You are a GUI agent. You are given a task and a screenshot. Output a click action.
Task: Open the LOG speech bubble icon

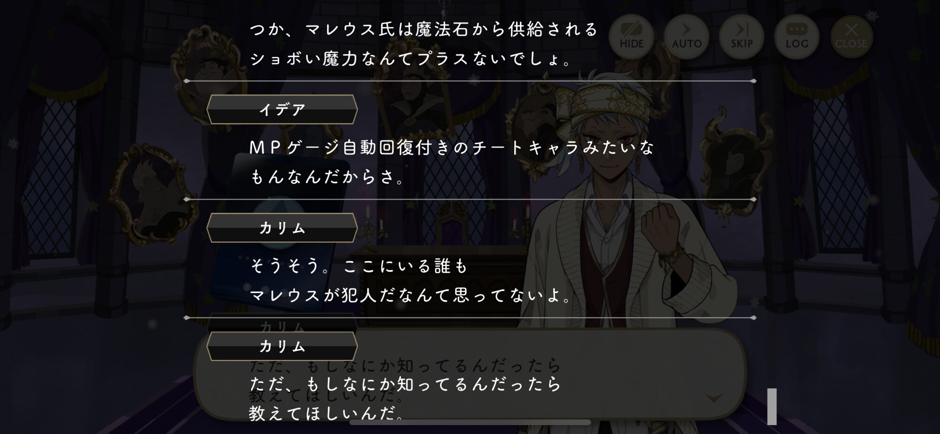(x=797, y=36)
